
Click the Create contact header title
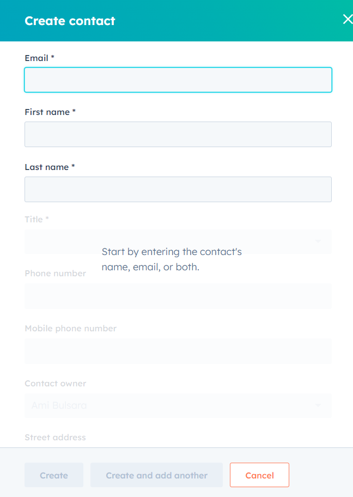click(x=70, y=21)
